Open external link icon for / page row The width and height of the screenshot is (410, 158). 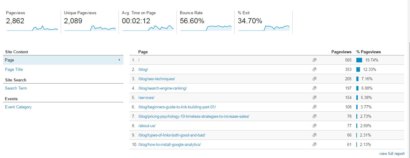coord(314,60)
